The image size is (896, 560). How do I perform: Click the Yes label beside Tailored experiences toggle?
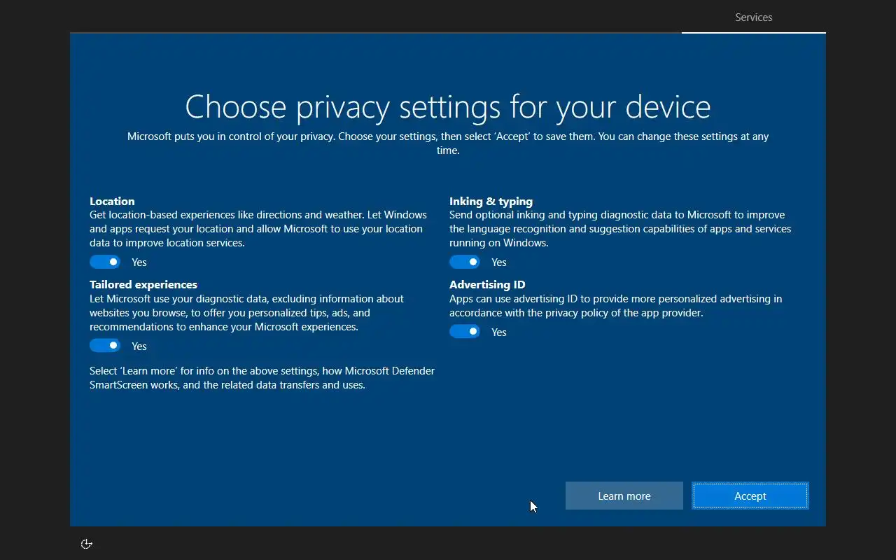coord(139,346)
